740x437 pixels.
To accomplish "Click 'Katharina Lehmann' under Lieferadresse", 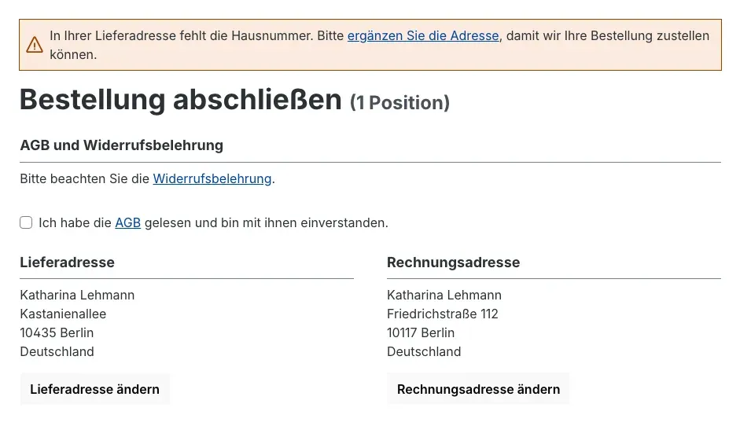I will coord(77,295).
